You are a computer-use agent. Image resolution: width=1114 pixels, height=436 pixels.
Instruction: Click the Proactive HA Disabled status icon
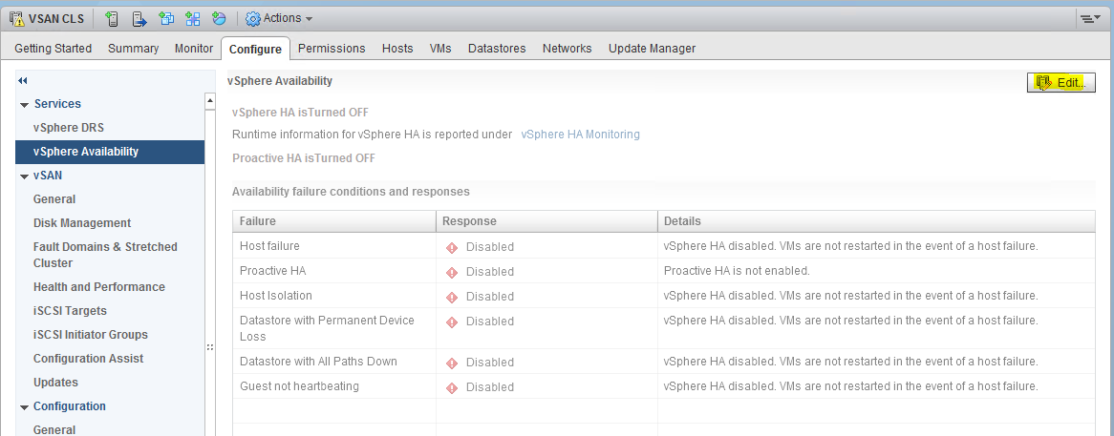coord(451,272)
